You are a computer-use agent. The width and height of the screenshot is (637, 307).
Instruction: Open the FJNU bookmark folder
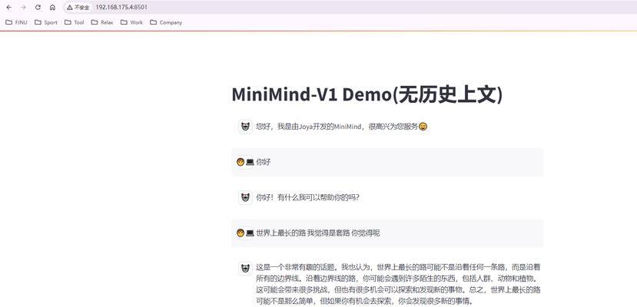[16, 22]
